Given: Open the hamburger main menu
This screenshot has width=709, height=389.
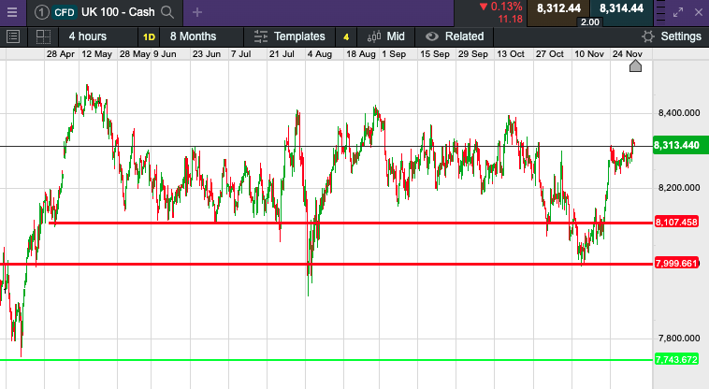Looking at the screenshot, I should coord(12,12).
